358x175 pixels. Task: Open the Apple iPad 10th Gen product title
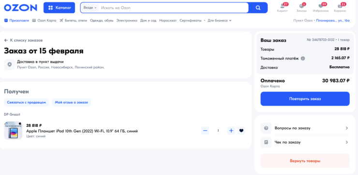pyautogui.click(x=82, y=131)
